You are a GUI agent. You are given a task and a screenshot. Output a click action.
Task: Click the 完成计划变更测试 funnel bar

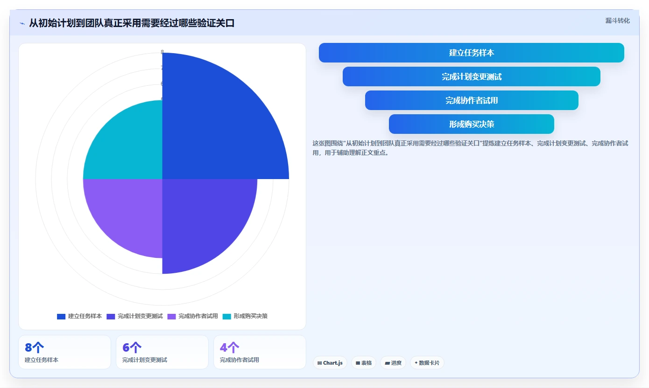pyautogui.click(x=472, y=76)
